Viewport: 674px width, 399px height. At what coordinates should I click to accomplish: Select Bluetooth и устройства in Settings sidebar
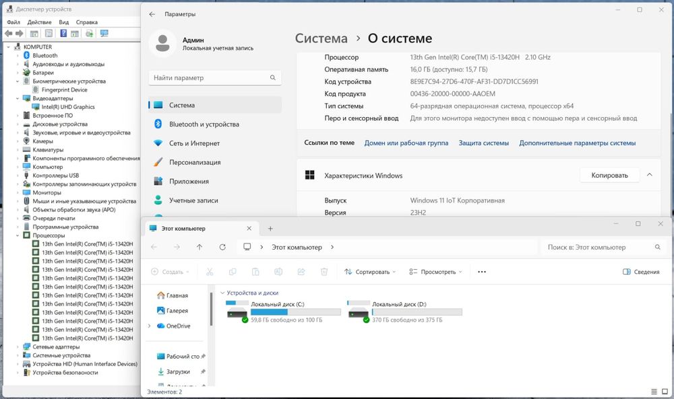point(215,124)
